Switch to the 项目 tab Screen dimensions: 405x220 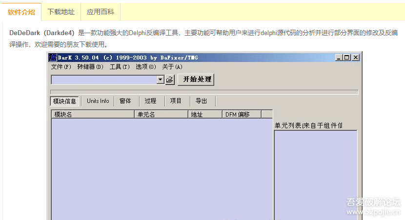click(176, 101)
